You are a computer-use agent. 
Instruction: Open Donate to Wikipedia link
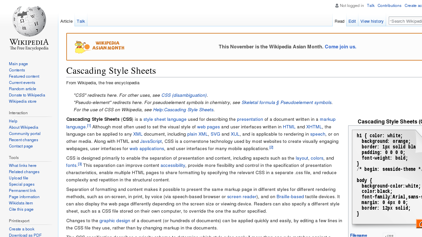[x=27, y=95]
